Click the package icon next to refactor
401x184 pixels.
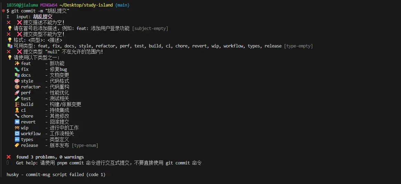pyautogui.click(x=17, y=87)
